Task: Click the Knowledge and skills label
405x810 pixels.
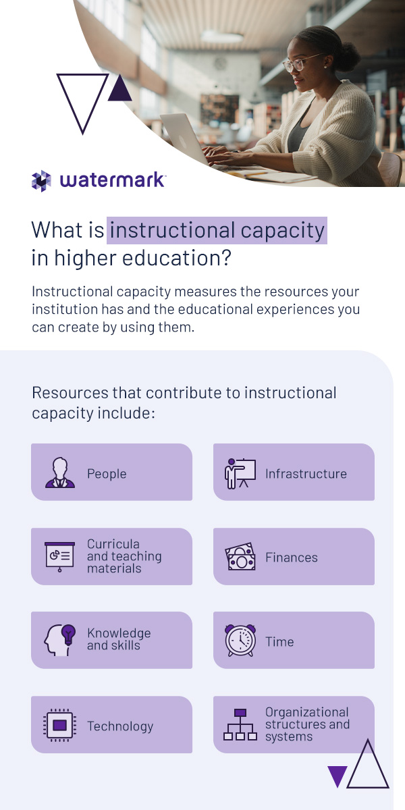Action: click(119, 639)
